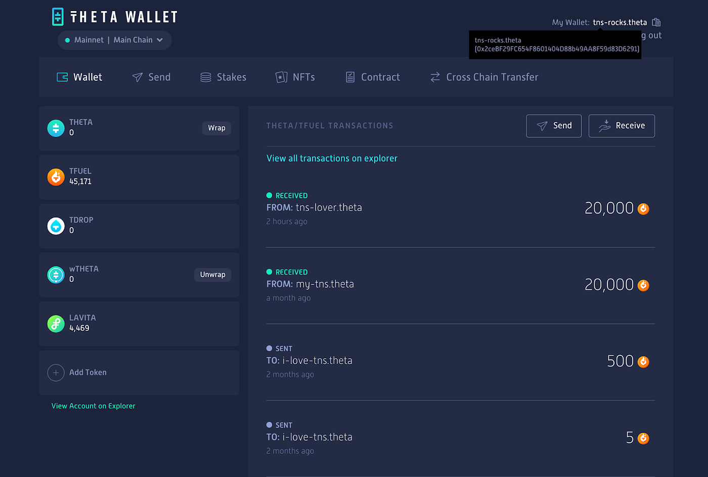
Task: Click the Unwrap button for wTHETA
Action: click(212, 275)
